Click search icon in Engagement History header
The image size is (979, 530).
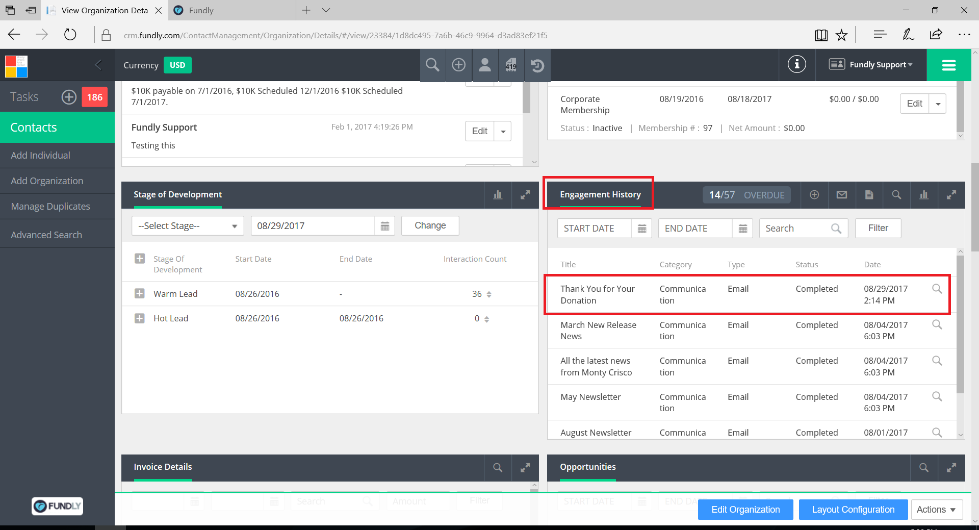pos(896,195)
